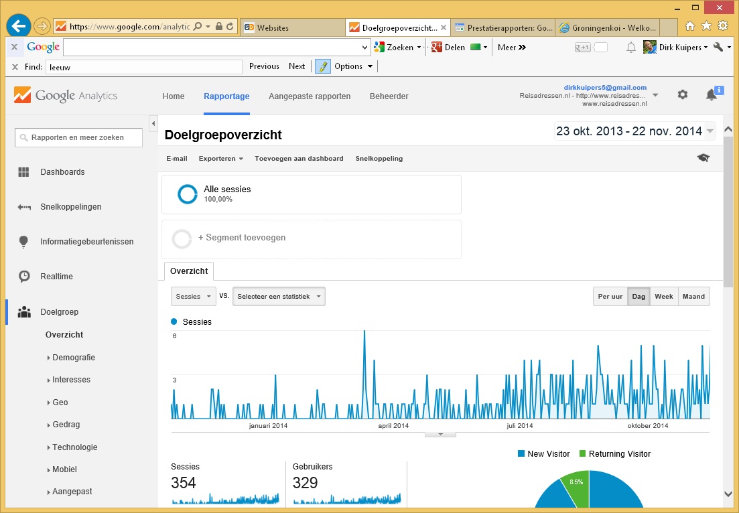
Task: Open browser home icon
Action: pos(689,26)
